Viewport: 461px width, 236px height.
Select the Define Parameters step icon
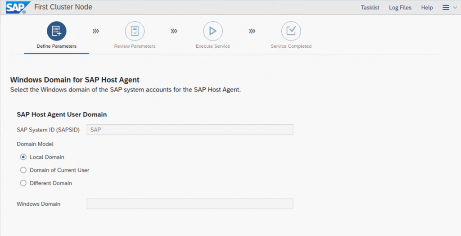tap(56, 31)
